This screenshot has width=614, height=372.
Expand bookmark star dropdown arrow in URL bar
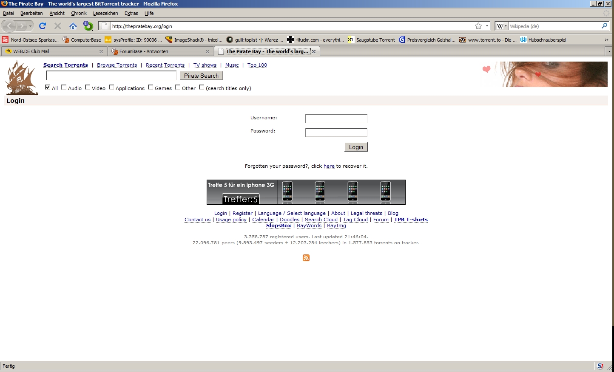point(487,26)
